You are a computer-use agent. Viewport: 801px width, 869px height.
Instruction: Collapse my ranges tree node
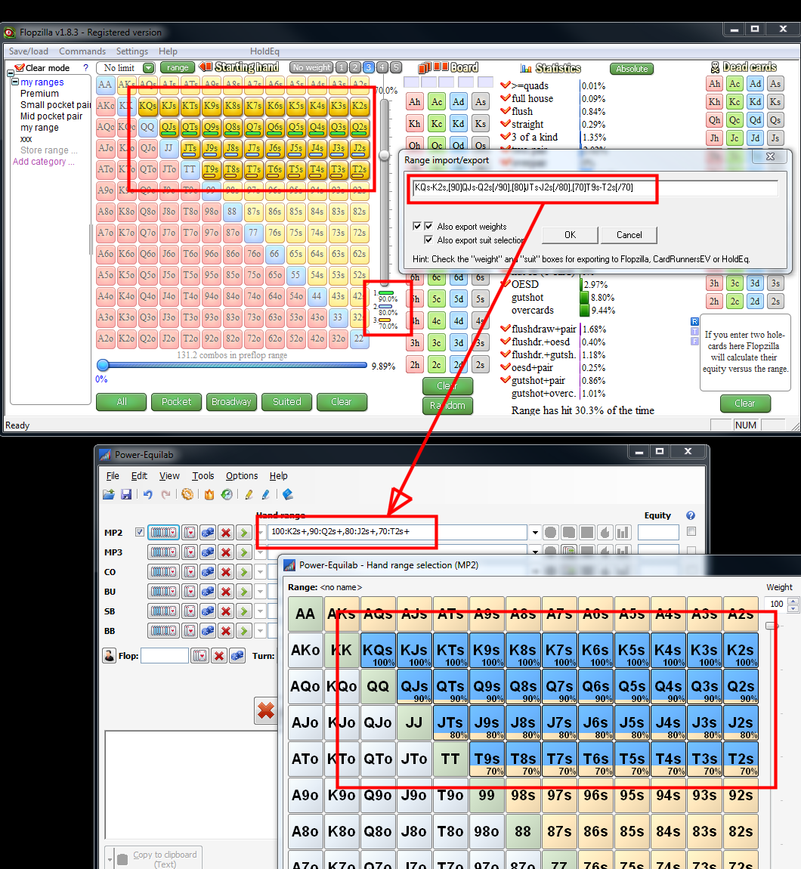click(x=16, y=82)
